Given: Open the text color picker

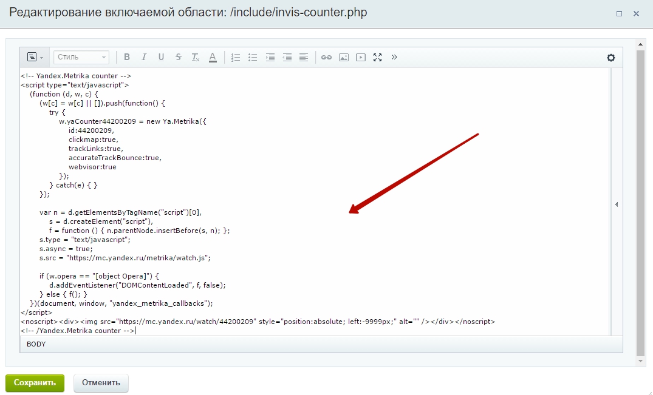Looking at the screenshot, I should (x=213, y=57).
